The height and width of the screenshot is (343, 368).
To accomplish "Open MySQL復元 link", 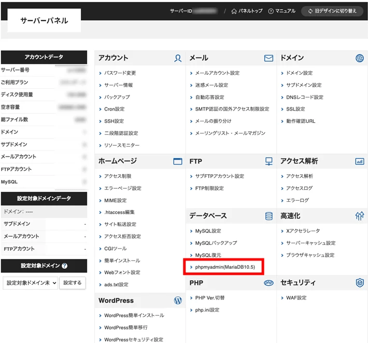I will point(208,255).
